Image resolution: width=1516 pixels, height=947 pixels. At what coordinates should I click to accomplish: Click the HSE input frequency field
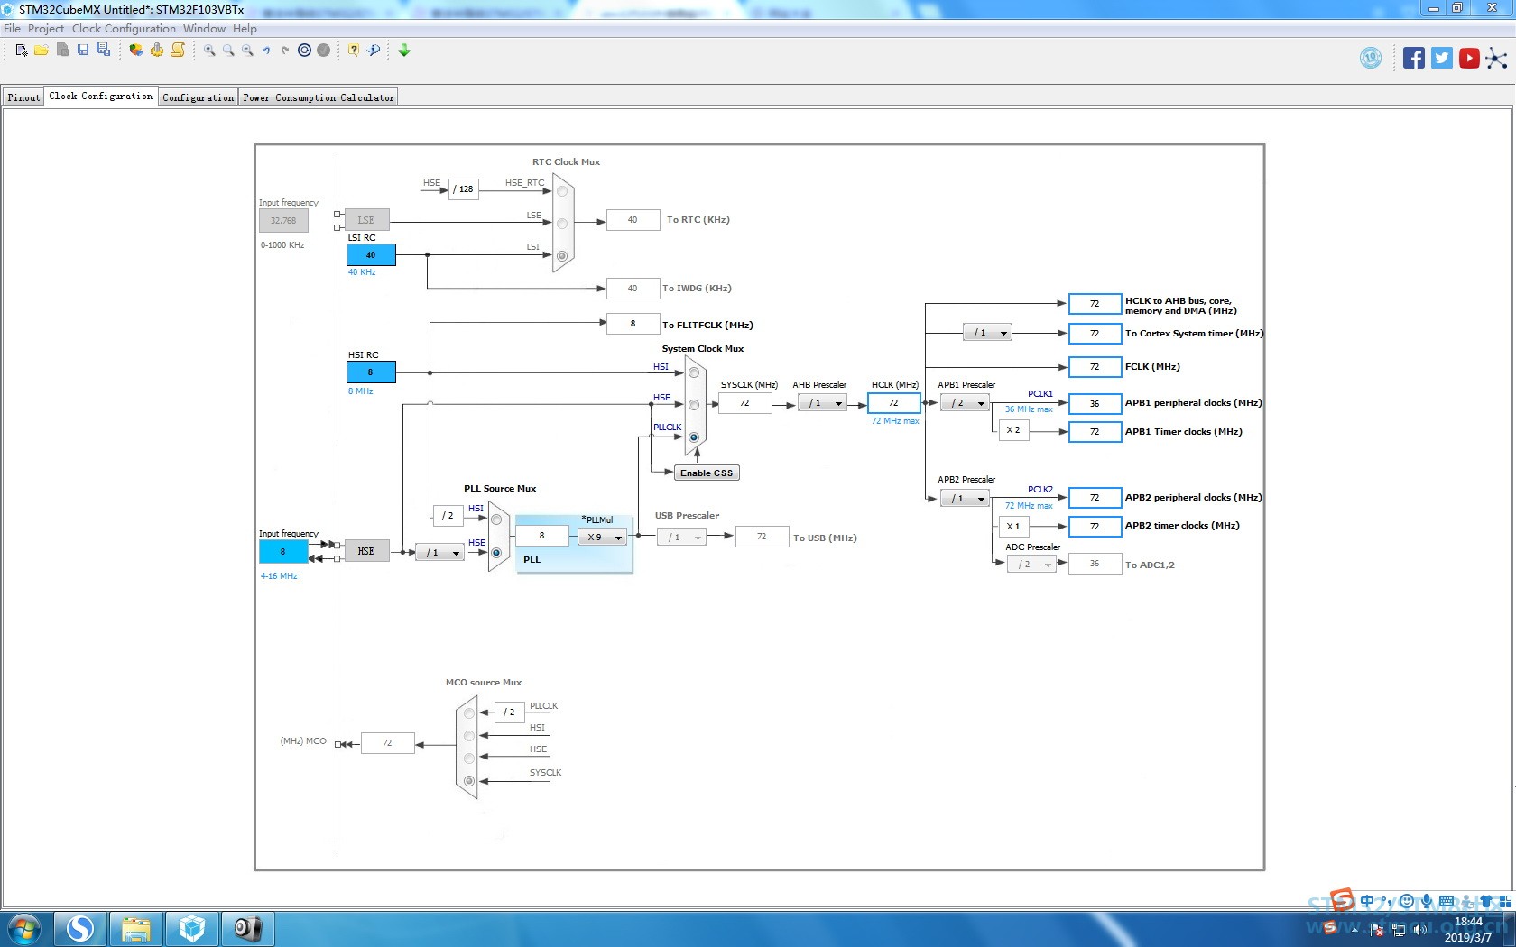(x=283, y=551)
